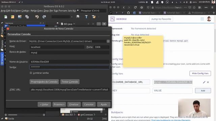This screenshot has width=216, height=121.
Task: Open the Ferramentas menu in NetBeans
Action: (63, 11)
